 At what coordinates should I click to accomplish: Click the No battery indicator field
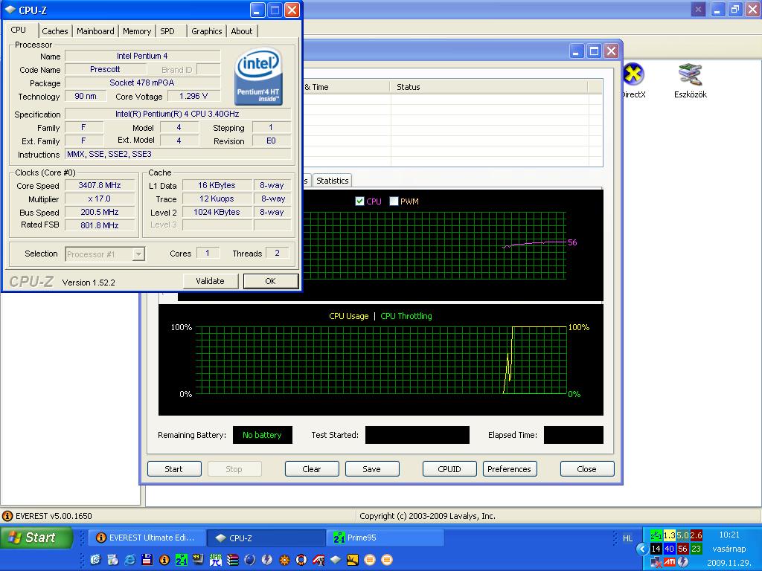[x=263, y=435]
